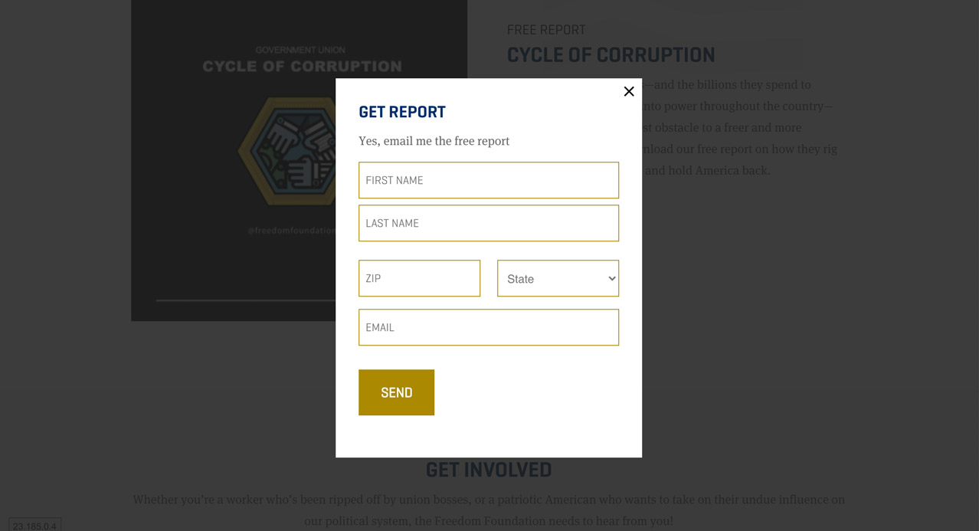Focus the LAST NAME text box
This screenshot has width=979, height=531.
(x=489, y=223)
